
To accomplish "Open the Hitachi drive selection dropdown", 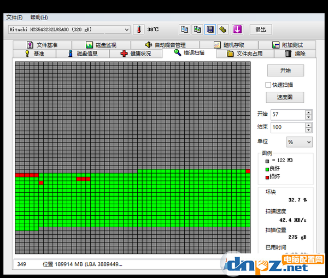I will (69, 29).
